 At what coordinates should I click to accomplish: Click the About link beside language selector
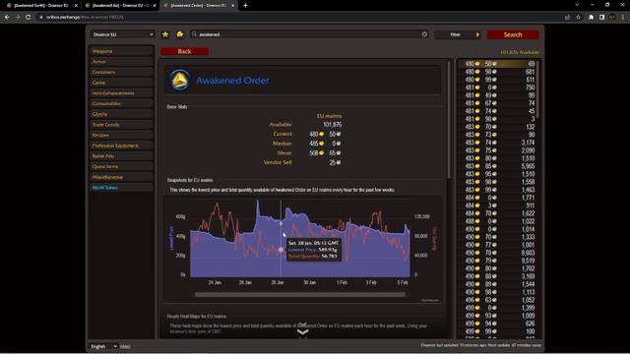[125, 347]
